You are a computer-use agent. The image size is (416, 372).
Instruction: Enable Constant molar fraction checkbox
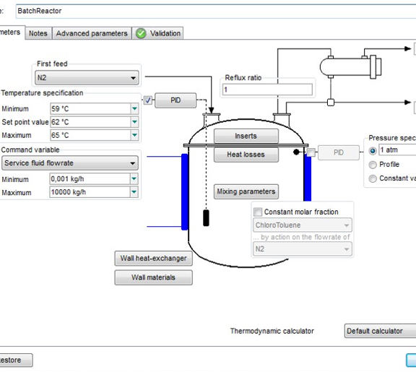pyautogui.click(x=258, y=212)
